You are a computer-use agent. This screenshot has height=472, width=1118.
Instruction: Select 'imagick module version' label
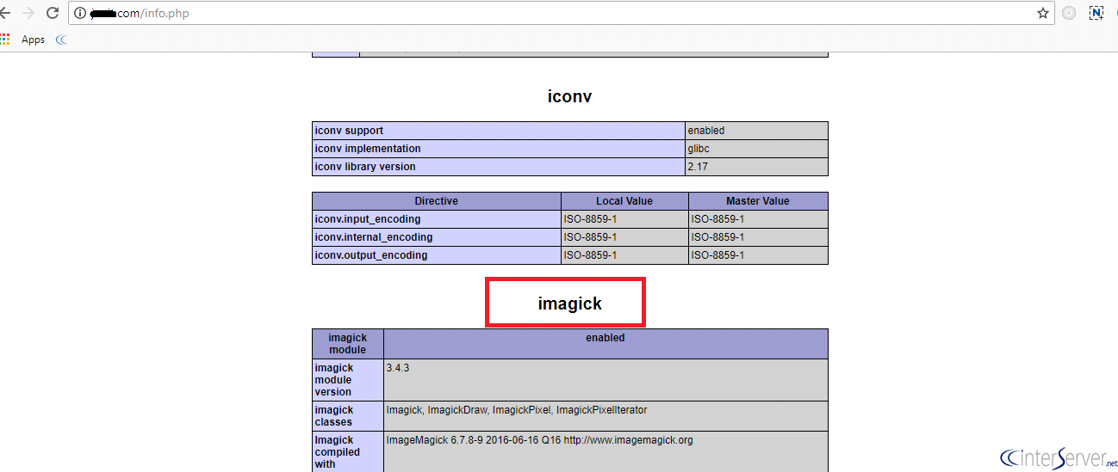333,380
